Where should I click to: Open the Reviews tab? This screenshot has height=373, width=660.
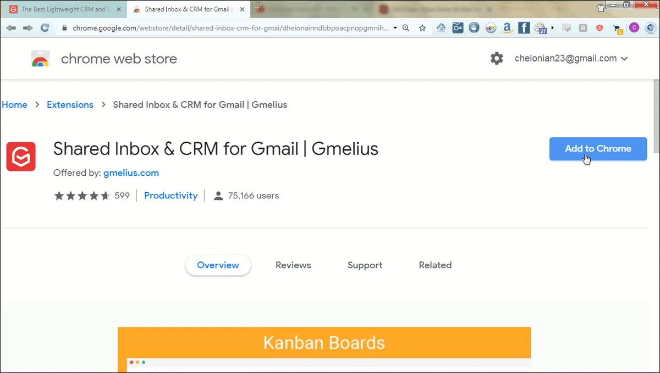pyautogui.click(x=293, y=265)
